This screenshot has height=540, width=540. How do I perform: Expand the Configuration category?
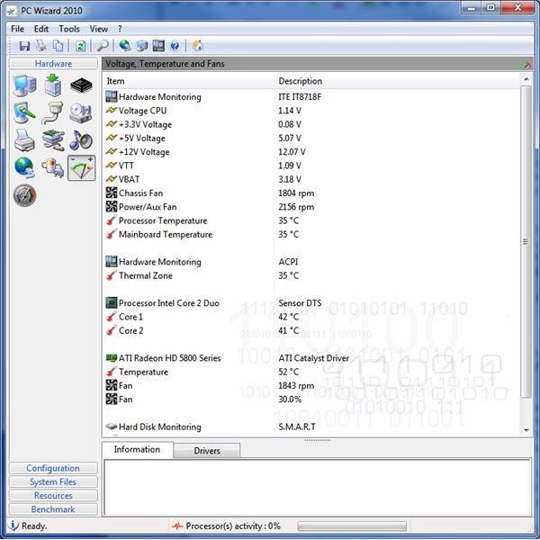(53, 468)
